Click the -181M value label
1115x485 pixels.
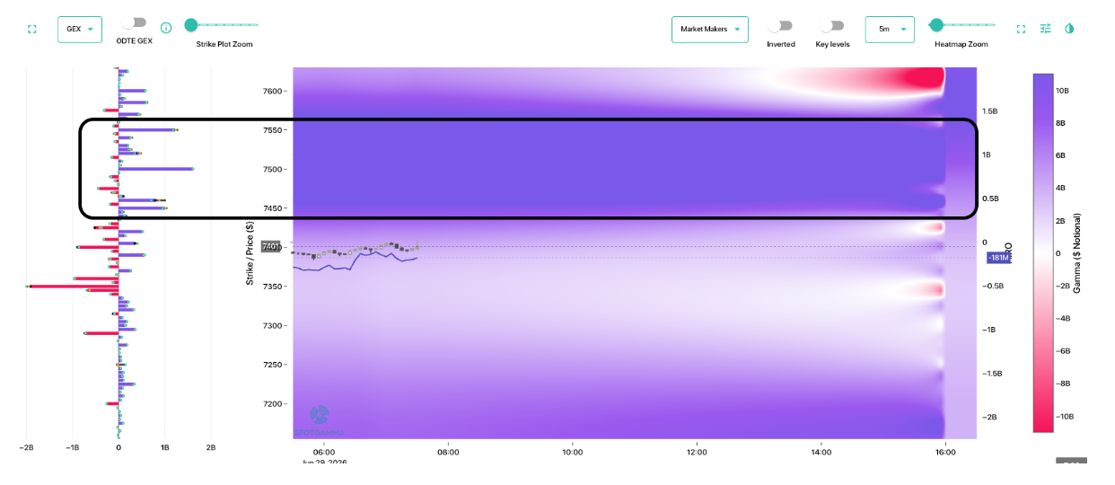tap(999, 258)
